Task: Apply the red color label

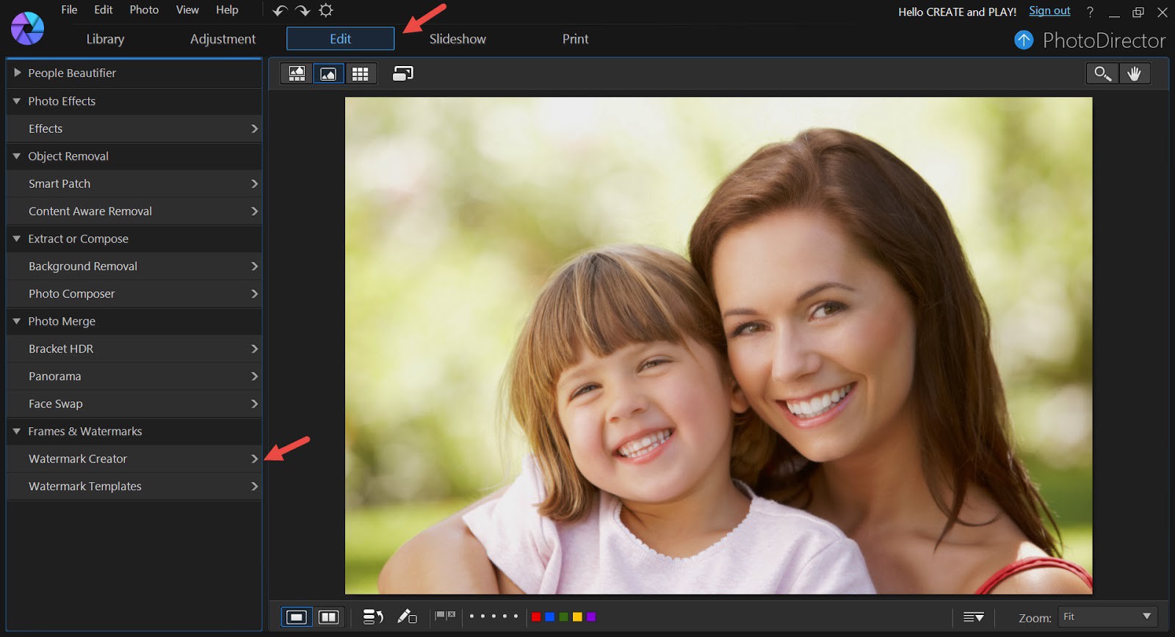Action: [536, 616]
